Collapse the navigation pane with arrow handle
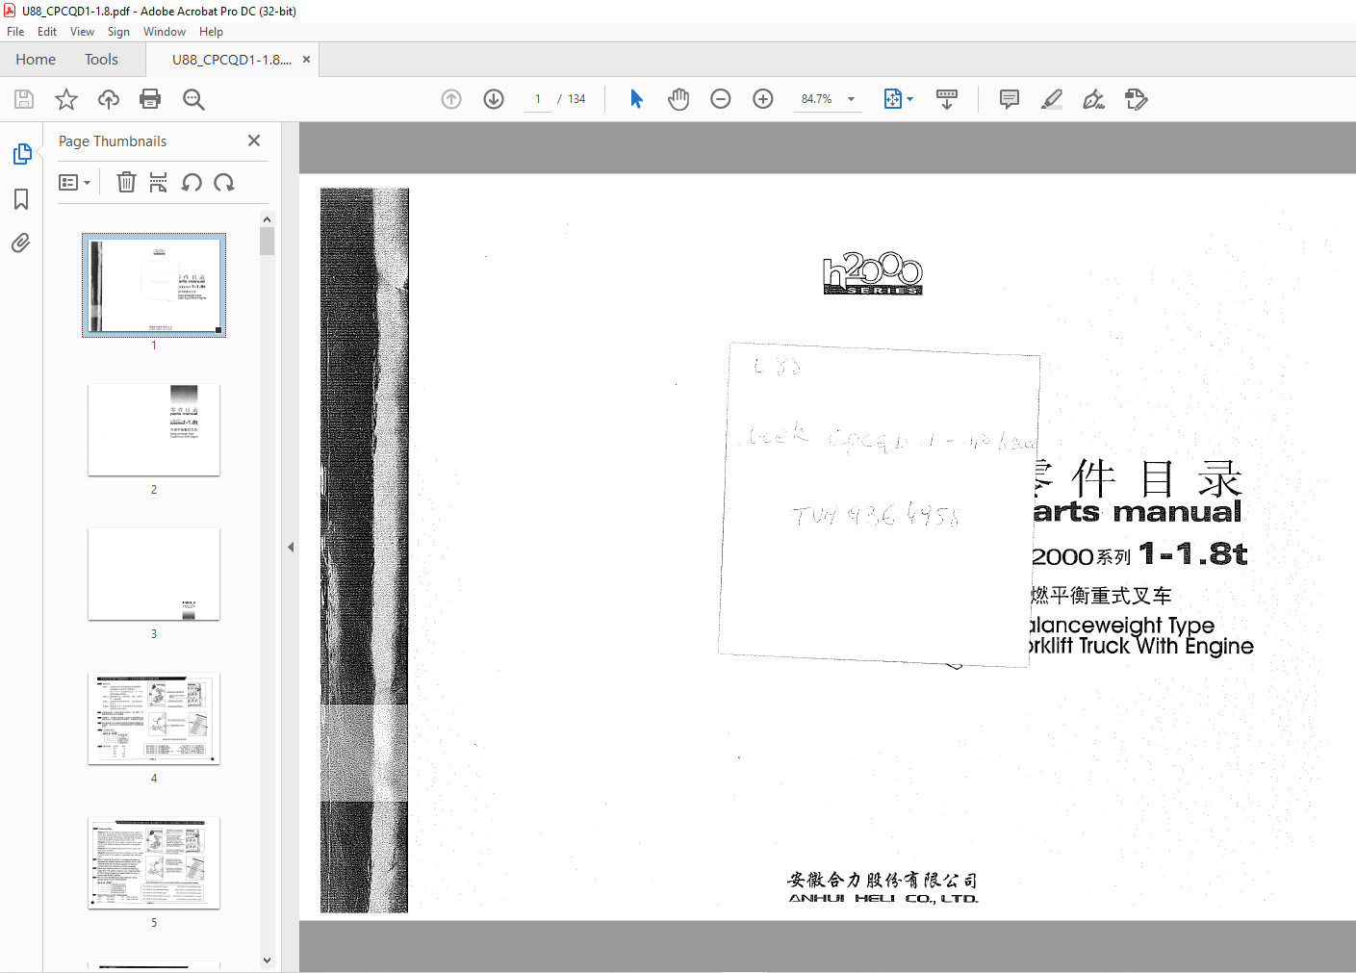This screenshot has height=973, width=1356. pos(291,547)
